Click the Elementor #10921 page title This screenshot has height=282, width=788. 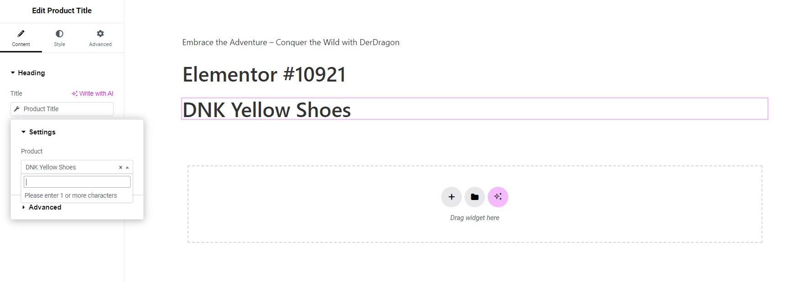[264, 74]
